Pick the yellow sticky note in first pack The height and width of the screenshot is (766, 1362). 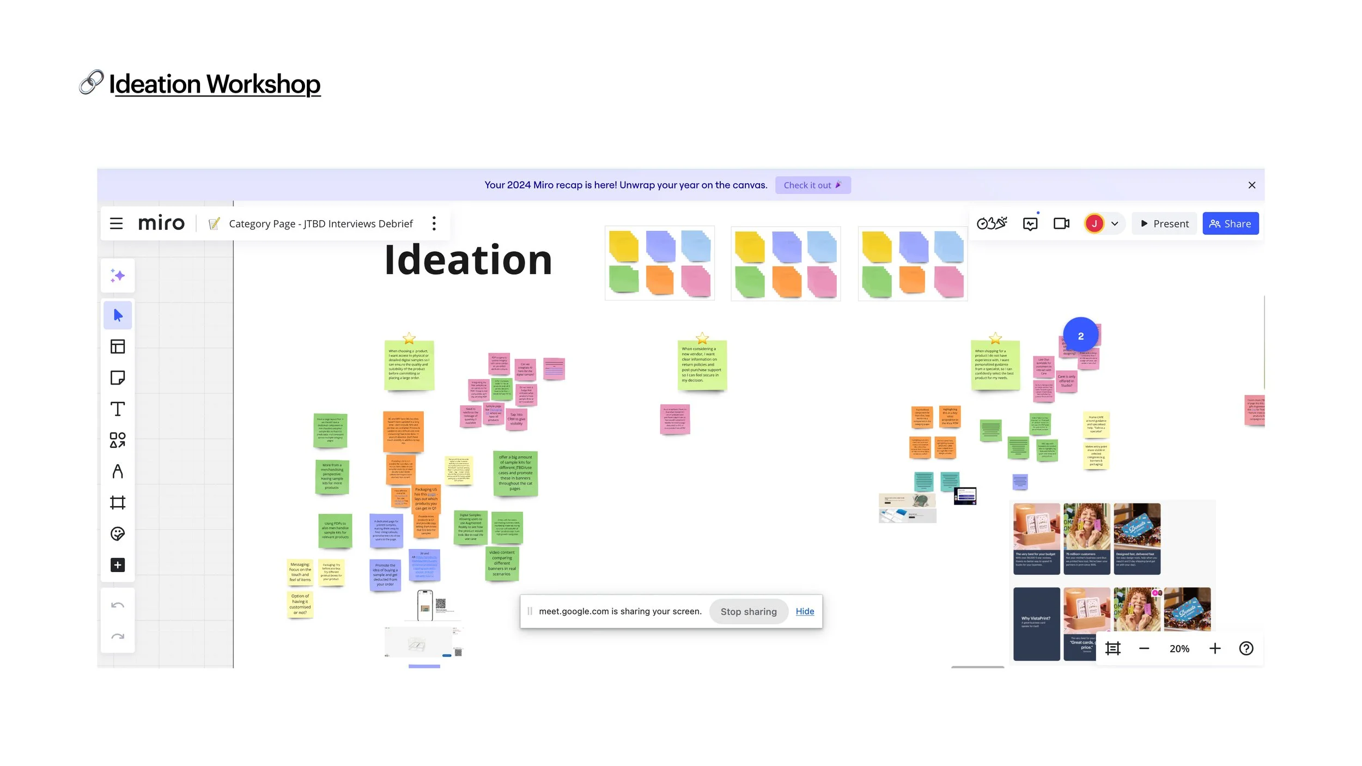[624, 246]
